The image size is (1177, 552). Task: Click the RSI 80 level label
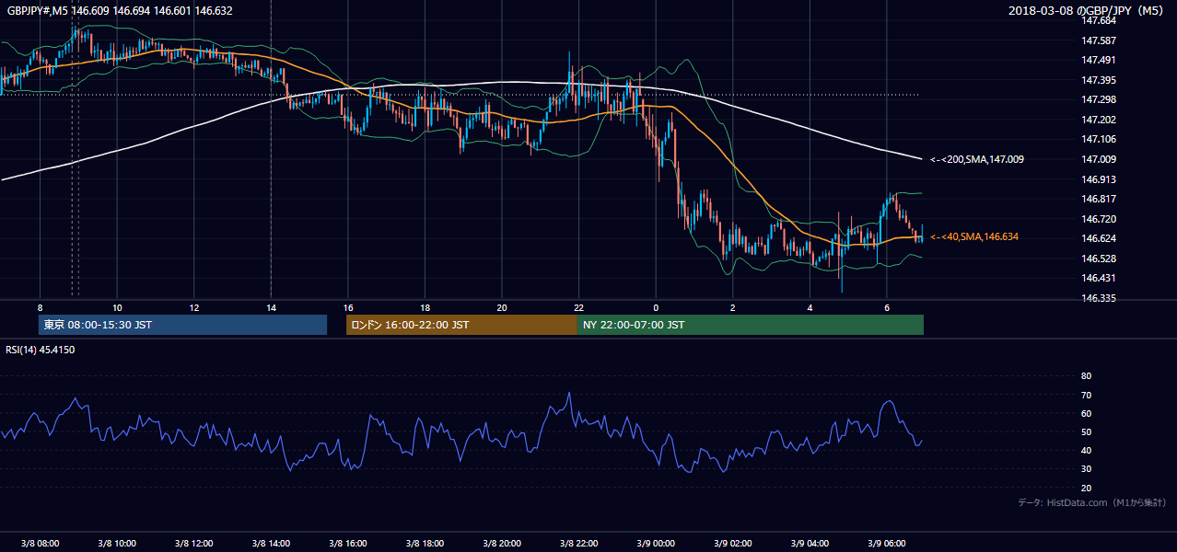(1086, 376)
